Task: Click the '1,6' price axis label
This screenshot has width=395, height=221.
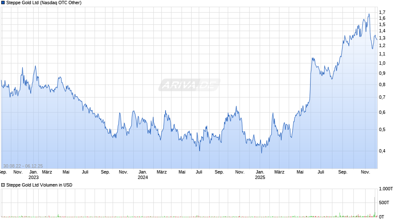Action: (382, 18)
